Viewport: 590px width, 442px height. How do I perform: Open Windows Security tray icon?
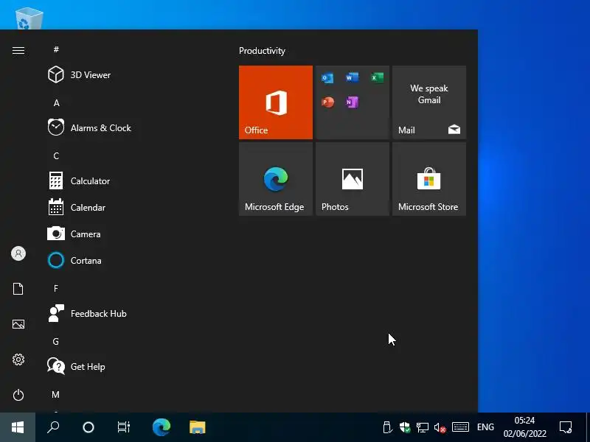405,427
